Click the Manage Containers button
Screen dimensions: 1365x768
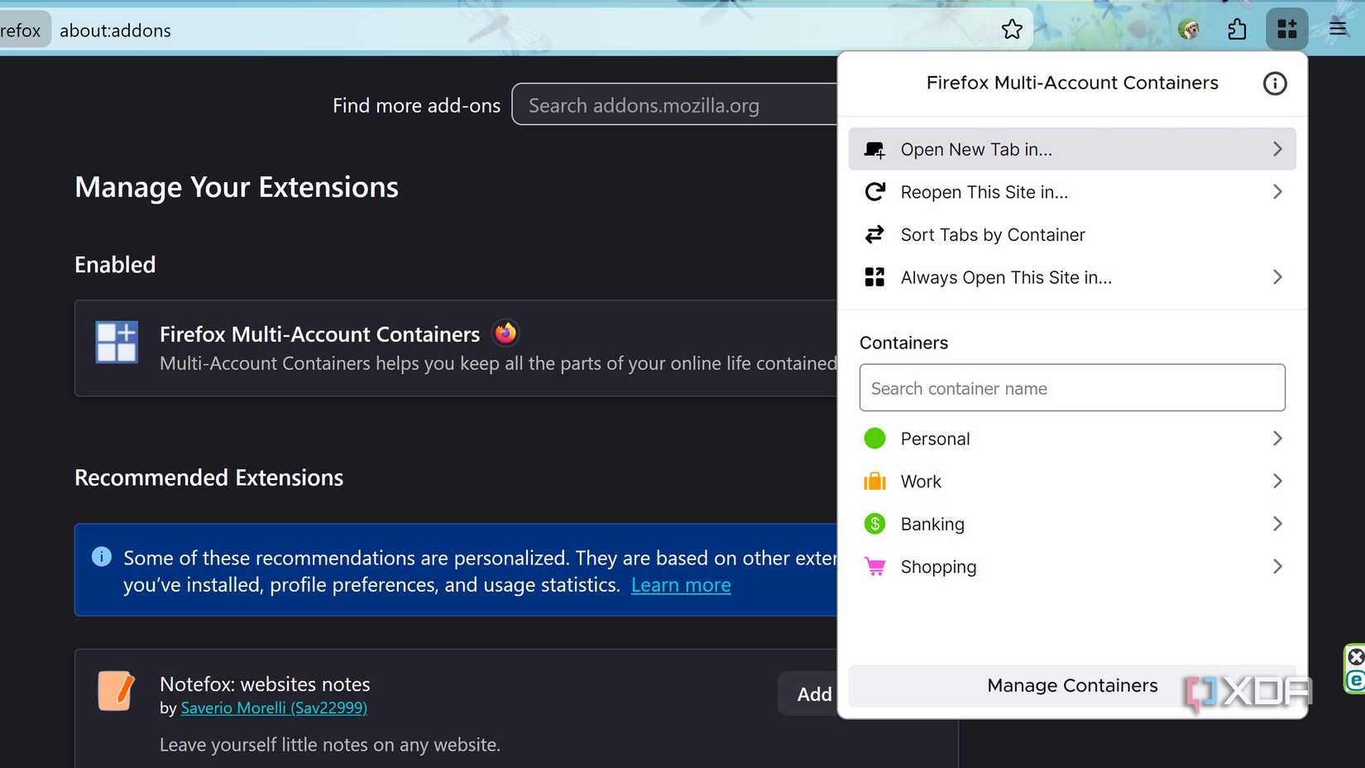[1072, 685]
